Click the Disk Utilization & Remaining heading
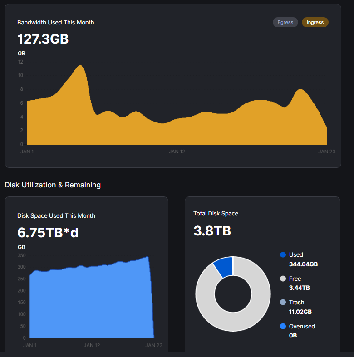This screenshot has height=357, width=354. [53, 185]
